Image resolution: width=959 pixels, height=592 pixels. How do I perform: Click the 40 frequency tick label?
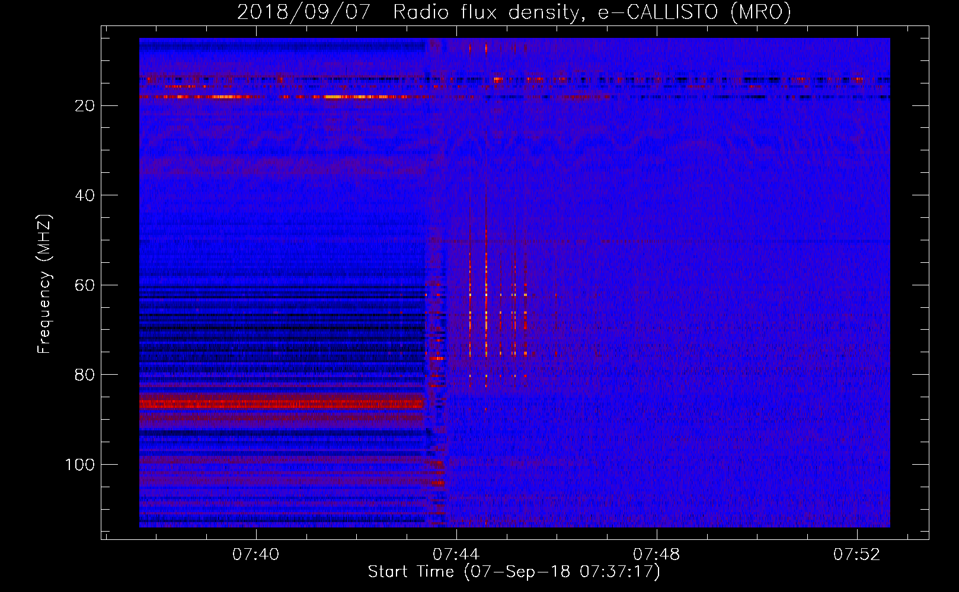(85, 195)
